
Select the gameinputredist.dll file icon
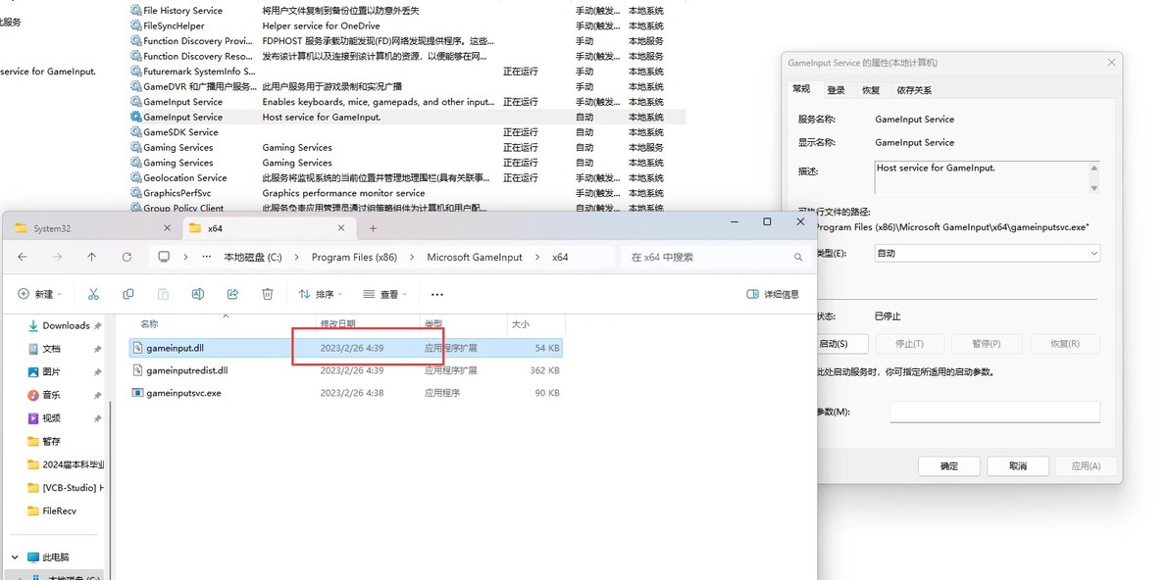point(137,370)
